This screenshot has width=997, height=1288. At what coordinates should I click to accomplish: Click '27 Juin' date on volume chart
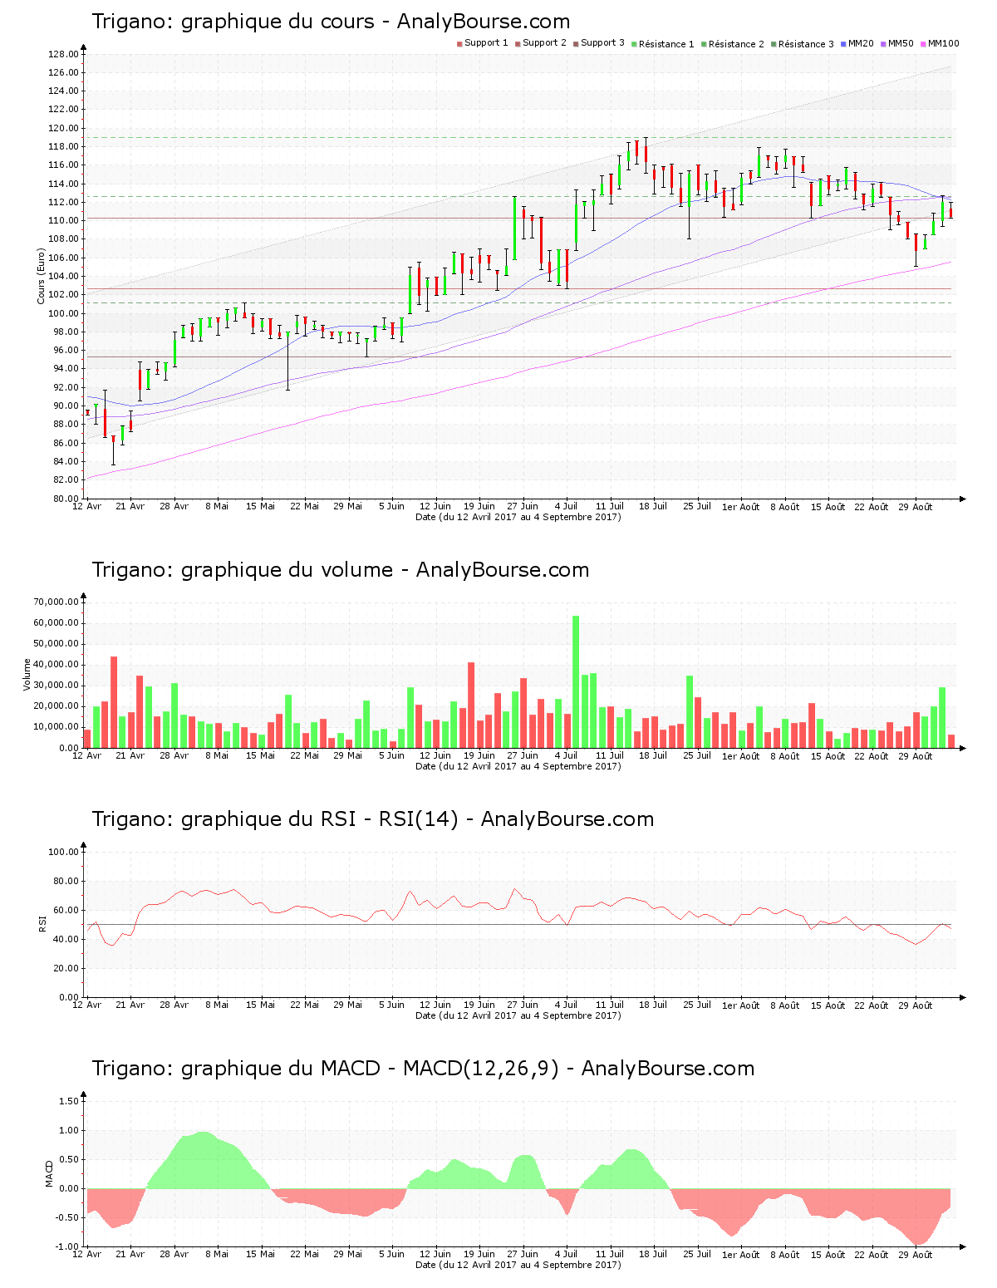523,755
